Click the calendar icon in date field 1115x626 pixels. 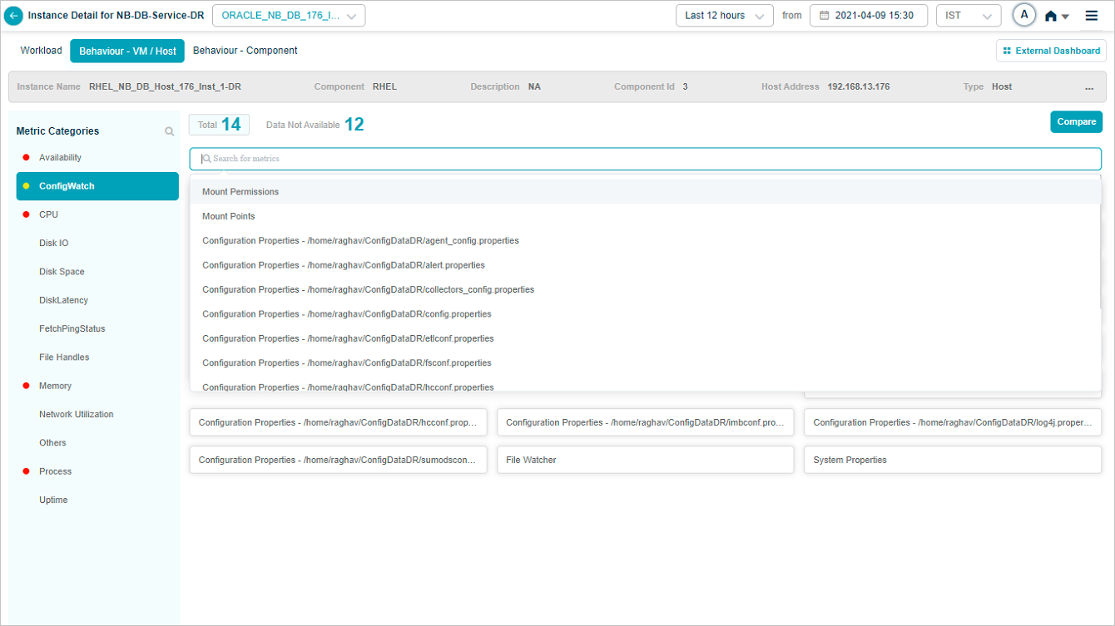point(824,16)
